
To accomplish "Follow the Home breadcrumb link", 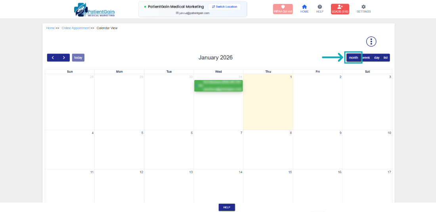I will tap(50, 28).
